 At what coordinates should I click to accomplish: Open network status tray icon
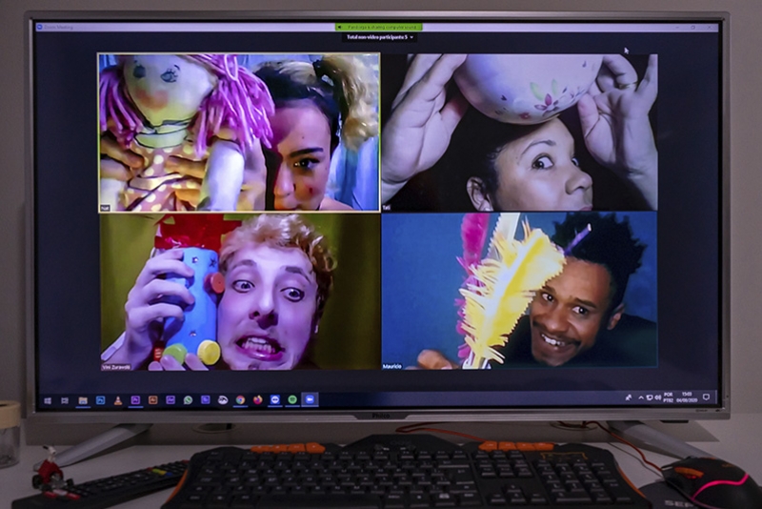[650, 397]
